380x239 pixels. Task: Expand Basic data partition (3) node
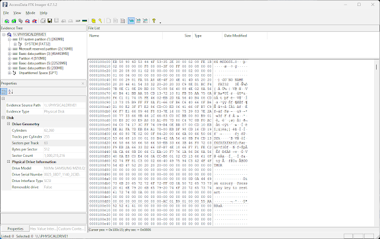[x=9, y=54]
